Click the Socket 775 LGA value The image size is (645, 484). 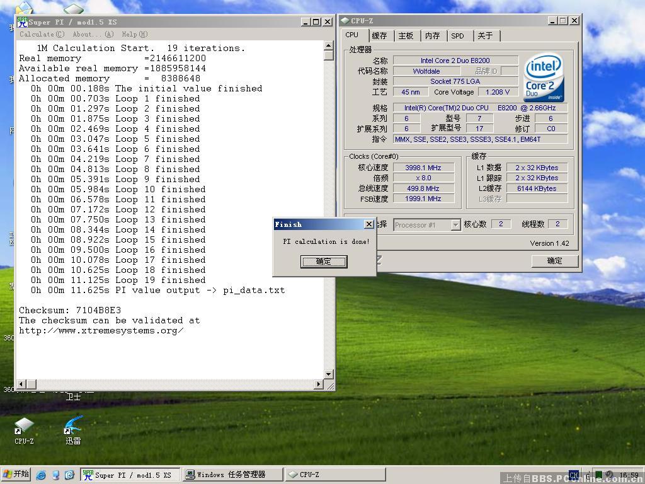pyautogui.click(x=455, y=81)
